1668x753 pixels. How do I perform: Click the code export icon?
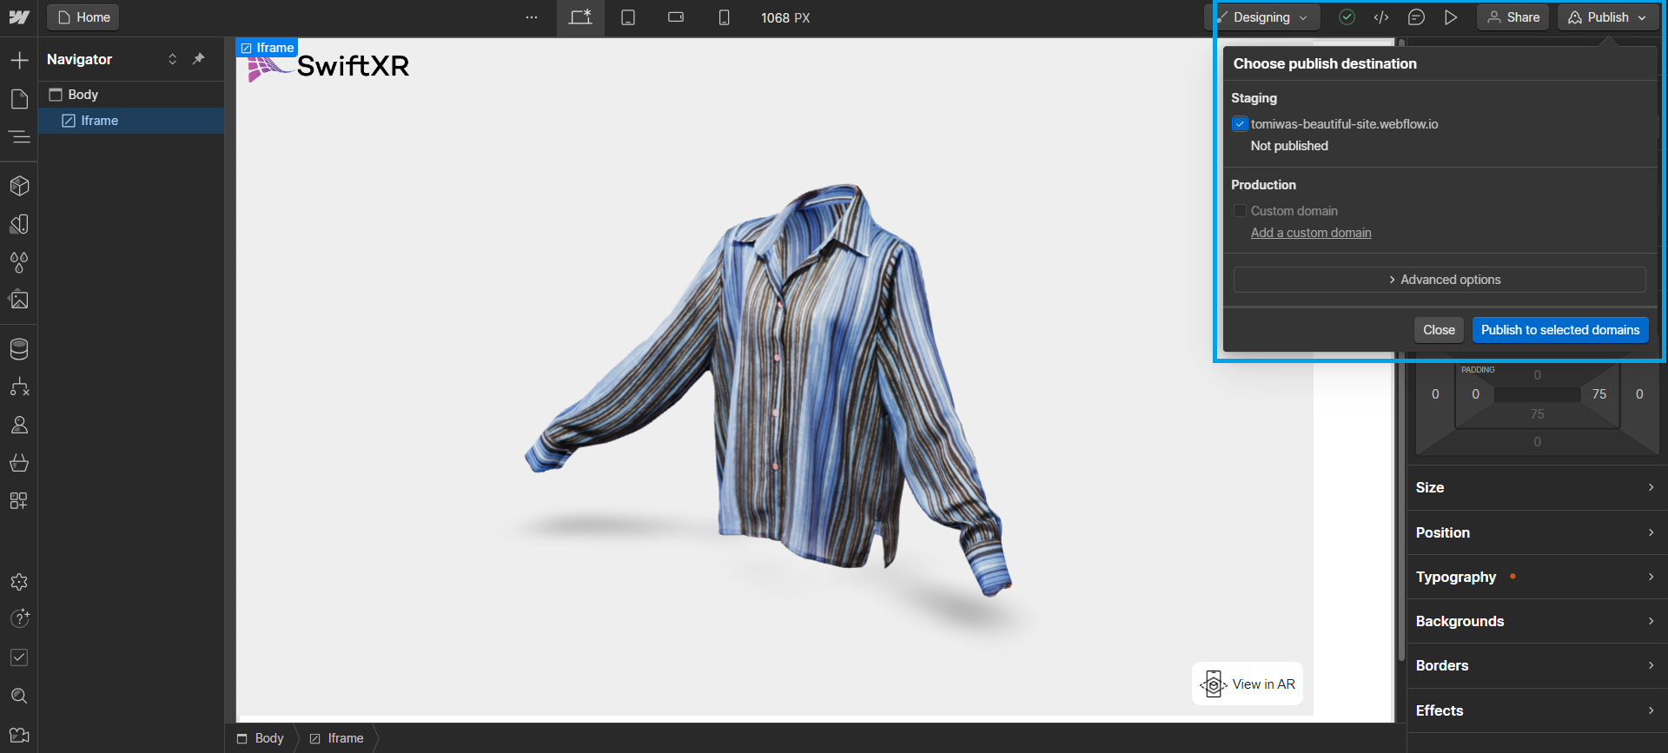pos(1380,17)
